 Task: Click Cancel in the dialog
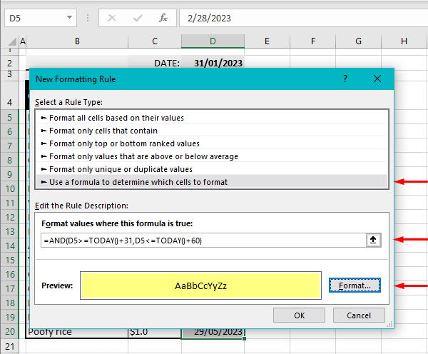tap(359, 315)
